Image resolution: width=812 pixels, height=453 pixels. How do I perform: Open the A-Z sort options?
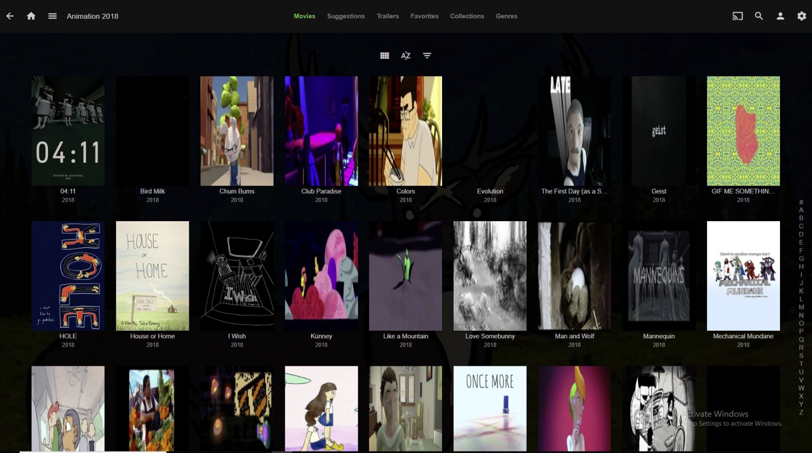coord(405,56)
